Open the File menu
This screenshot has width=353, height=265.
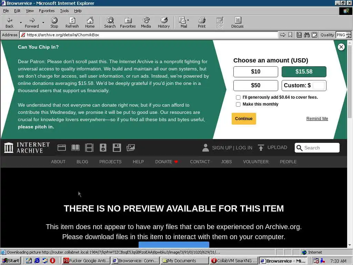[x=6, y=11]
